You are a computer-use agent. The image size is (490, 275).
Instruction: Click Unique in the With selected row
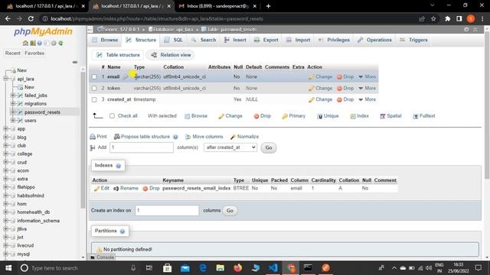coord(328,116)
